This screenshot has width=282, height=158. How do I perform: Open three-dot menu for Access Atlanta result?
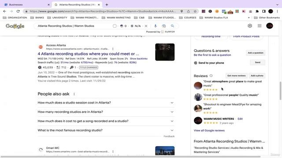(x=113, y=49)
